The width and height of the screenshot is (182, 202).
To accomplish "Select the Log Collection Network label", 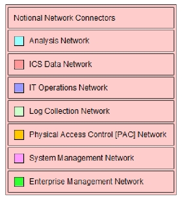I will (x=70, y=111).
